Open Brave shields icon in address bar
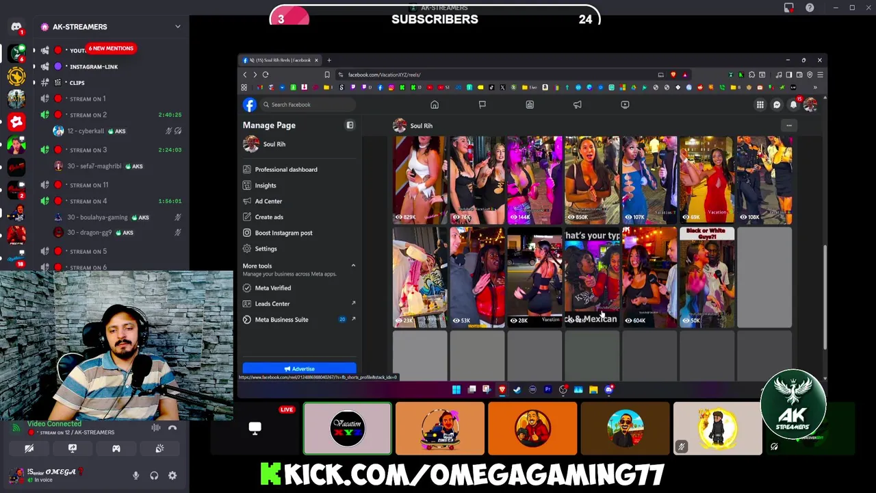This screenshot has height=493, width=876. point(673,75)
